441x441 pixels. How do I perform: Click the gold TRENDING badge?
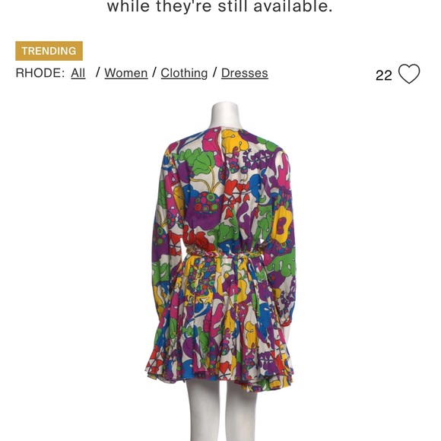(x=49, y=51)
